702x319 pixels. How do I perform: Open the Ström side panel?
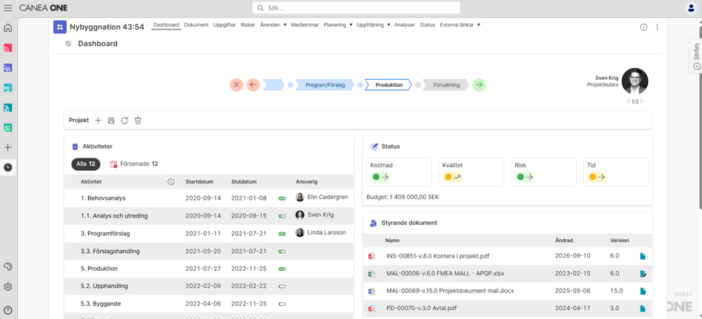click(x=695, y=56)
